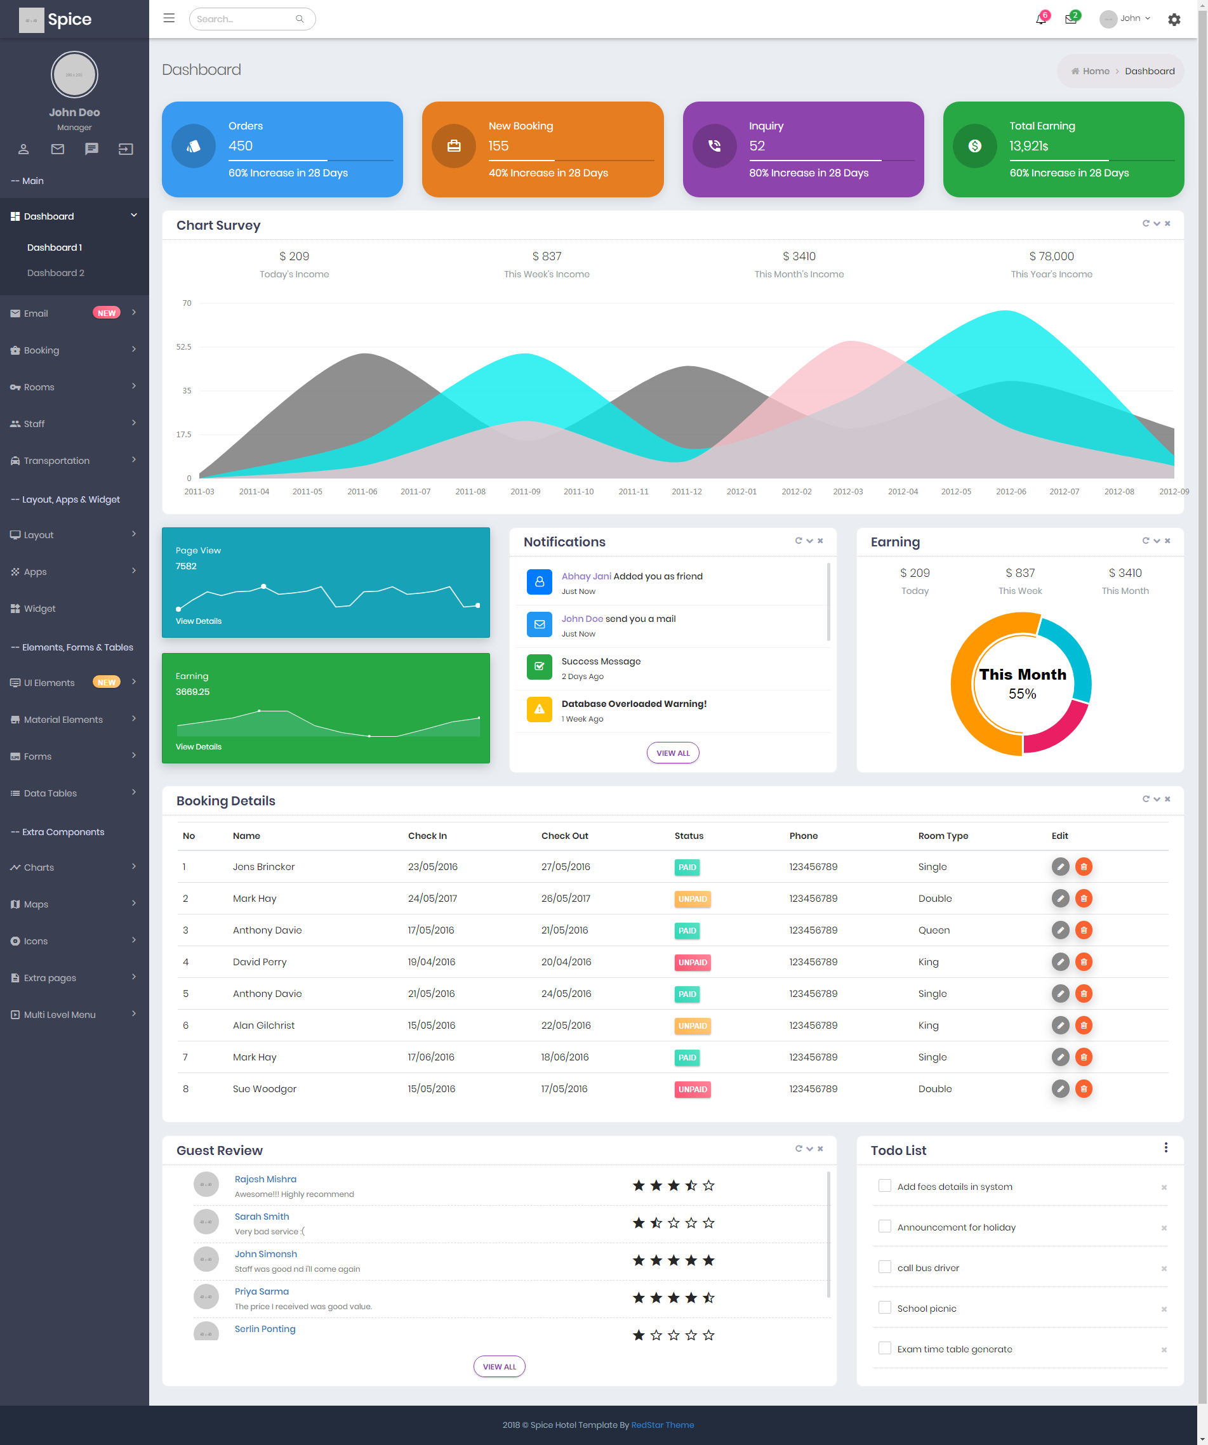Click the logout icon in sidebar profile
The image size is (1208, 1445).
(x=125, y=148)
